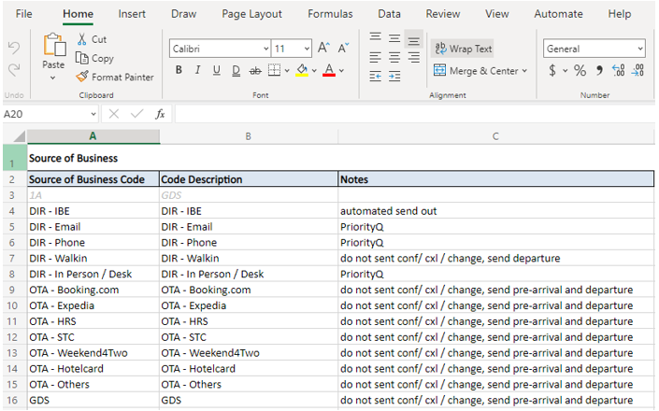Click the Undo arrow icon
The image size is (659, 411).
(14, 48)
